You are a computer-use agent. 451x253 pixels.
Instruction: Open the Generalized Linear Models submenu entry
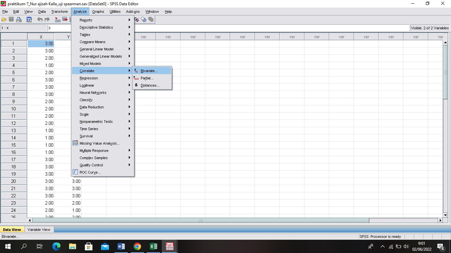(103, 56)
